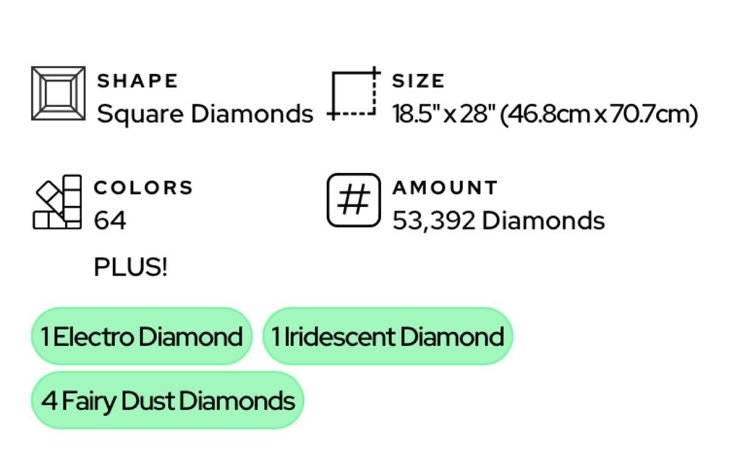Click the hash amount icon
This screenshot has height=451, width=729.
click(x=354, y=200)
